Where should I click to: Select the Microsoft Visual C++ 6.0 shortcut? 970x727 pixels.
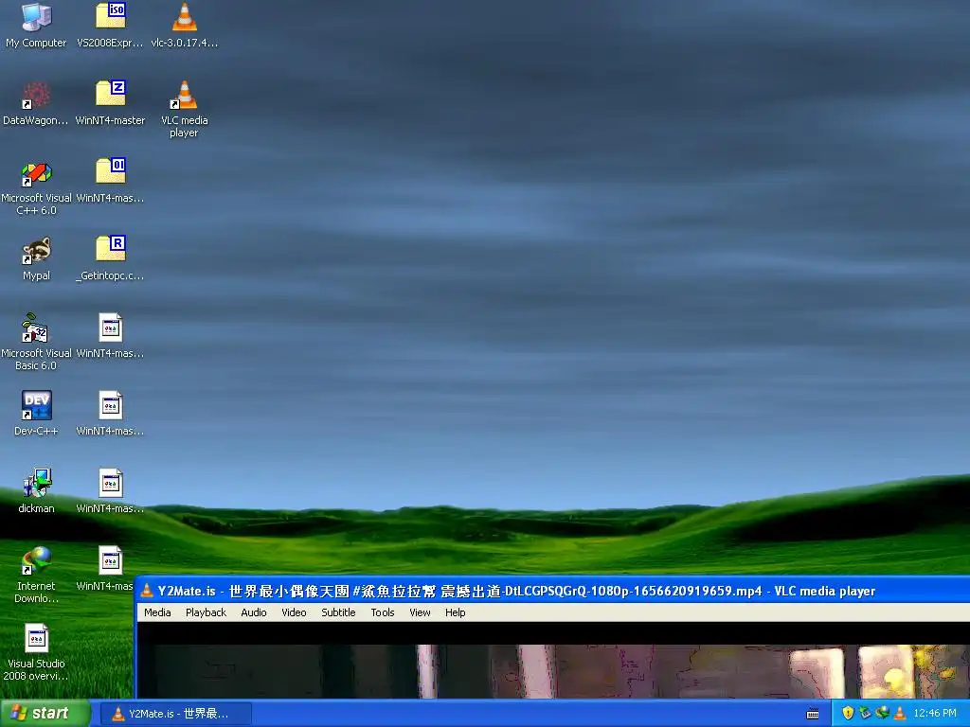coord(36,186)
